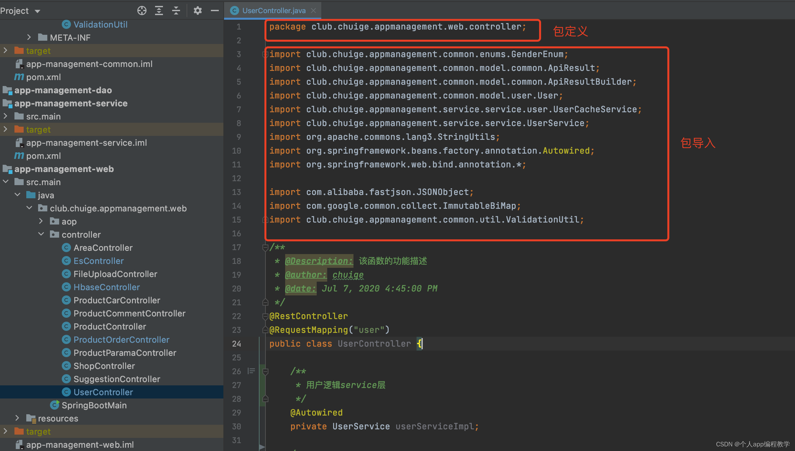Fold the Javadoc comment at line 17

coord(265,247)
